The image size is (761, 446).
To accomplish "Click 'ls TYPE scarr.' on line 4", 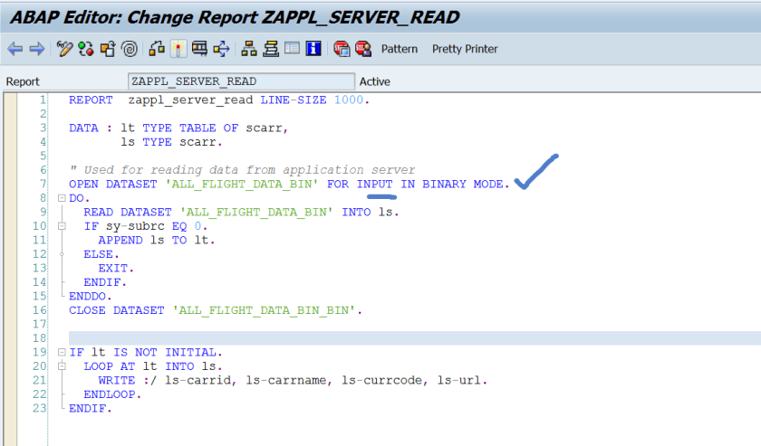I will (171, 142).
